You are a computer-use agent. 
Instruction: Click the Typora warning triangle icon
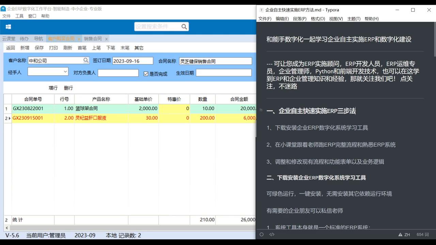(x=400, y=234)
